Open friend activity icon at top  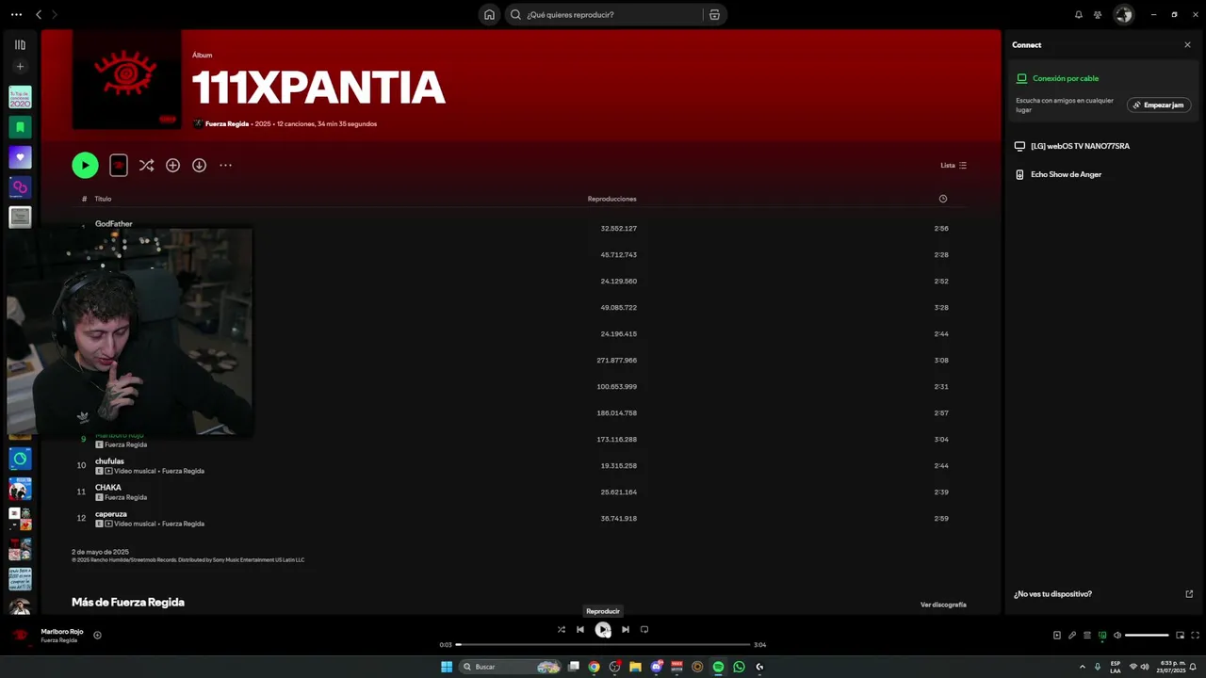[x=1098, y=14]
